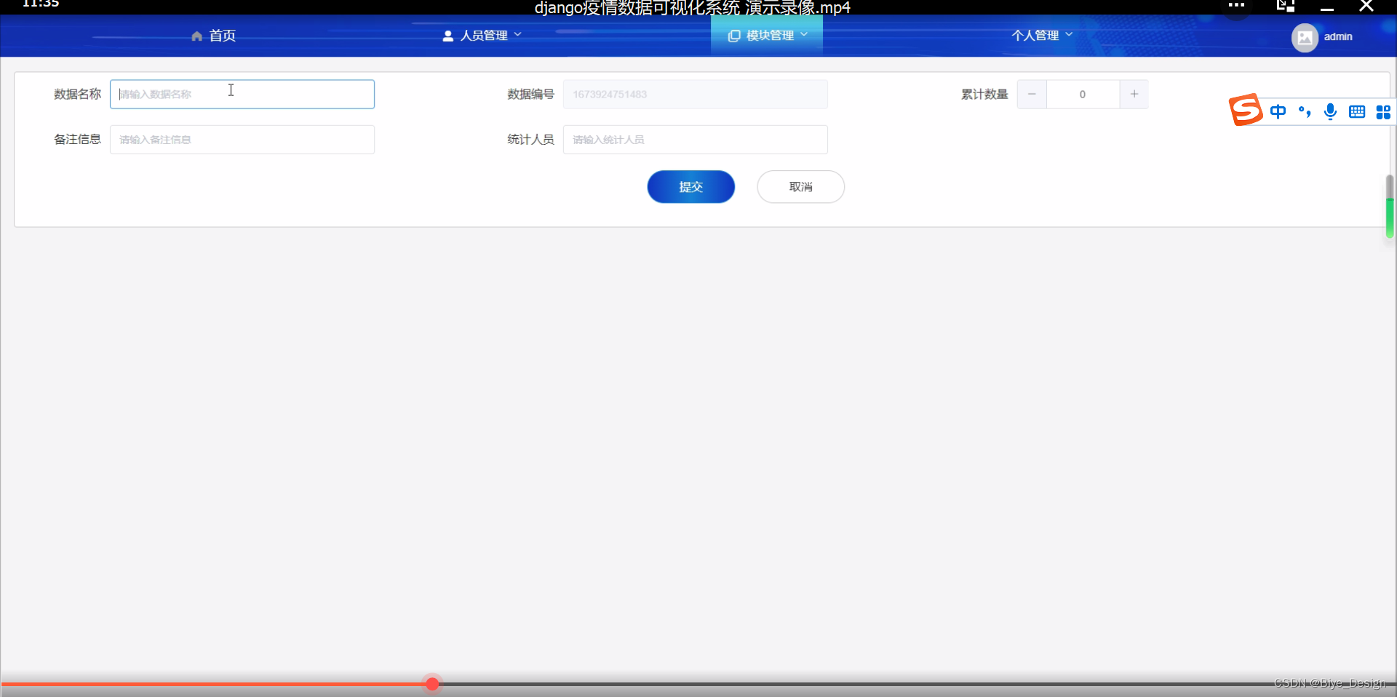Open the Sogou toolbox grid icon
This screenshot has height=697, width=1397.
click(1383, 111)
